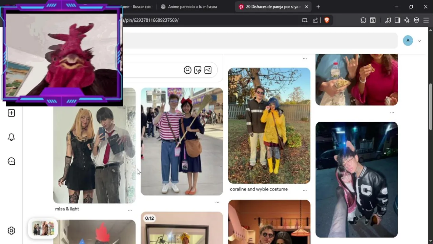Open the Extensions puzzle icon
Screen dimensions: 433x244
coord(363,20)
